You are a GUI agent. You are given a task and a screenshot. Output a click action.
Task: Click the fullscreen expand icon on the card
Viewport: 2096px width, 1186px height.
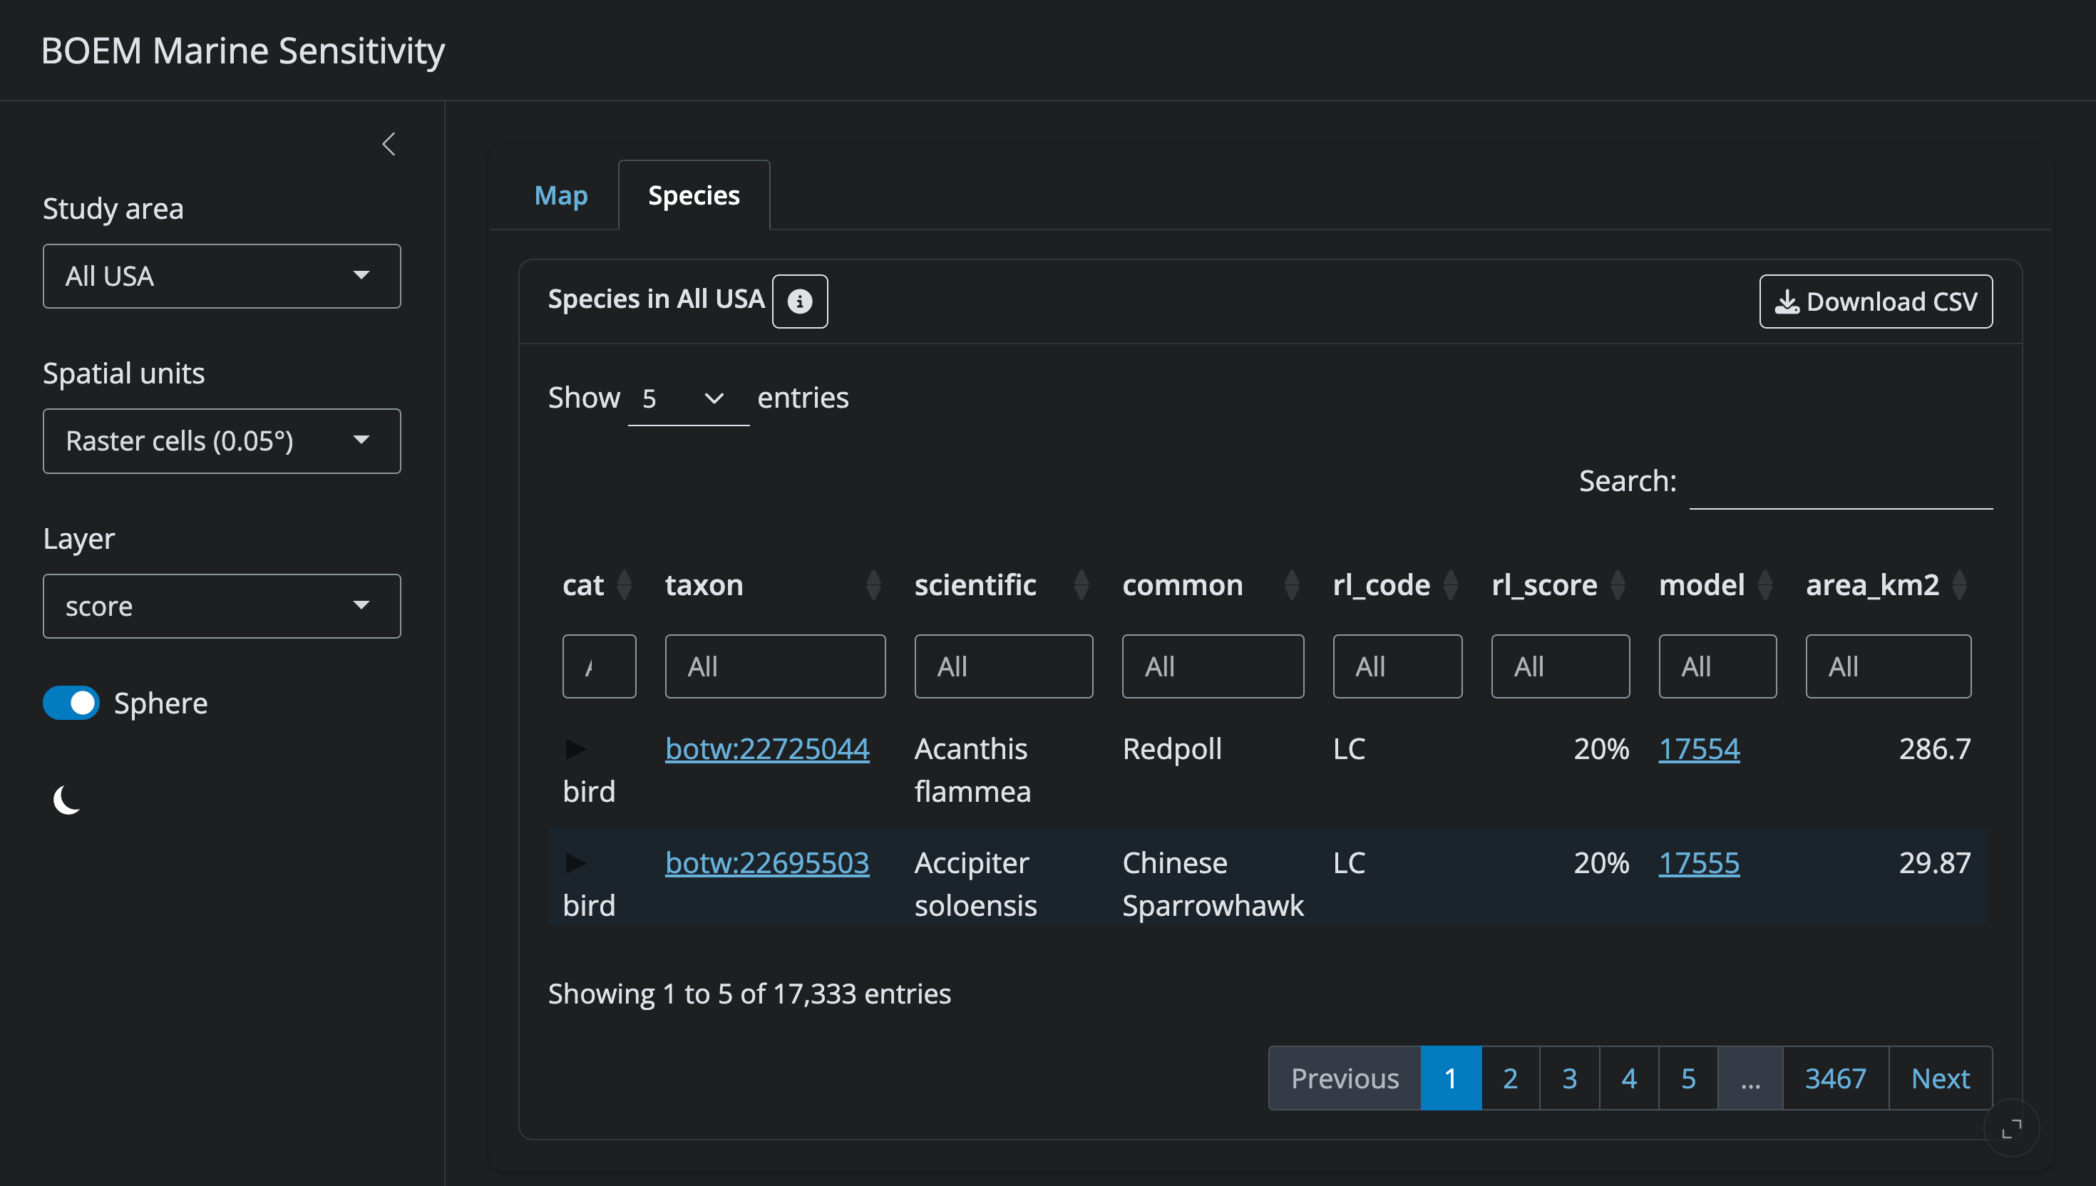click(x=2010, y=1128)
